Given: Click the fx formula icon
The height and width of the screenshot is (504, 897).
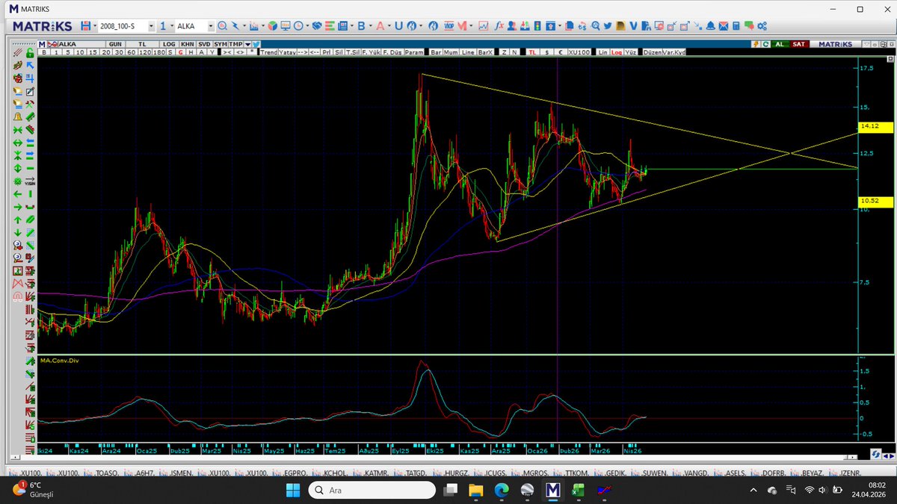Looking at the screenshot, I should [499, 26].
